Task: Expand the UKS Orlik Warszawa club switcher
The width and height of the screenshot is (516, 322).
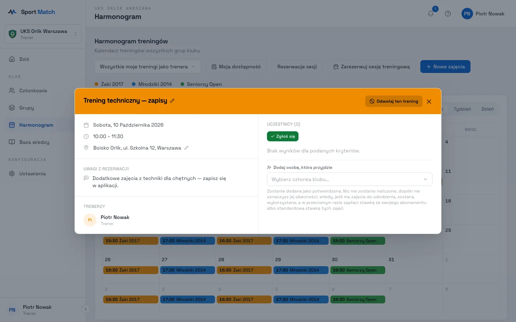Action: coord(43,34)
